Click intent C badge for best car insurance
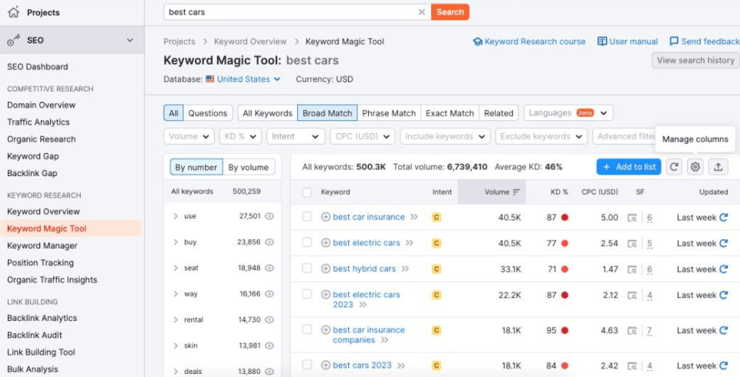The image size is (740, 377). click(437, 217)
